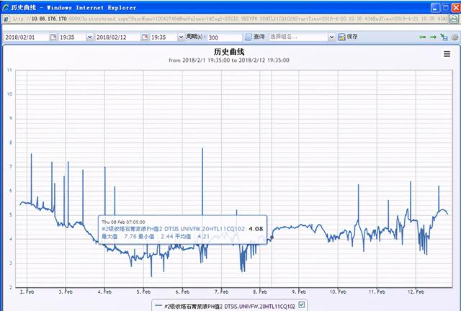Screen dimensions: 461x311
Task: Open the chart hamburger context menu
Action: [x=447, y=54]
